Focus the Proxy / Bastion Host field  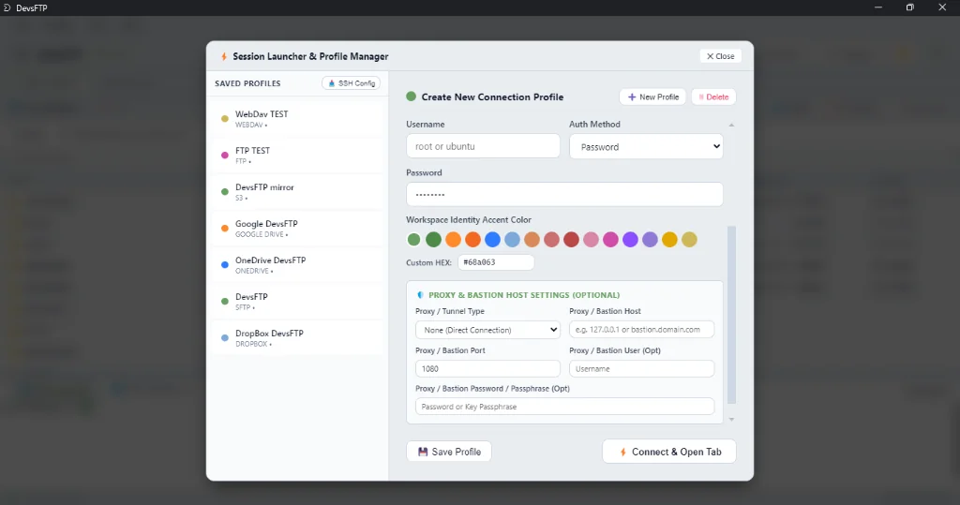click(641, 329)
